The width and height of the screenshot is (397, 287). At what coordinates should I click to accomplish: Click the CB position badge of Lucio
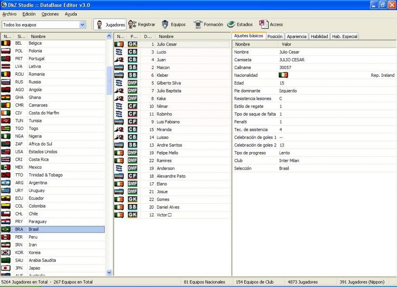coord(133,52)
